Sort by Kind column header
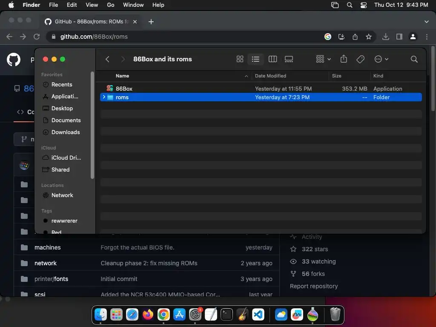 pos(378,76)
